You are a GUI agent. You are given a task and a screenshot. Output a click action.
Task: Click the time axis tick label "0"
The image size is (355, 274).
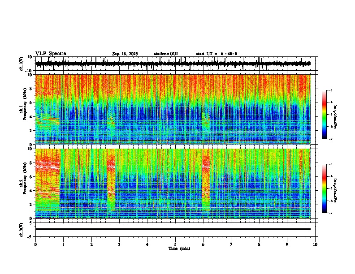coord(35,244)
